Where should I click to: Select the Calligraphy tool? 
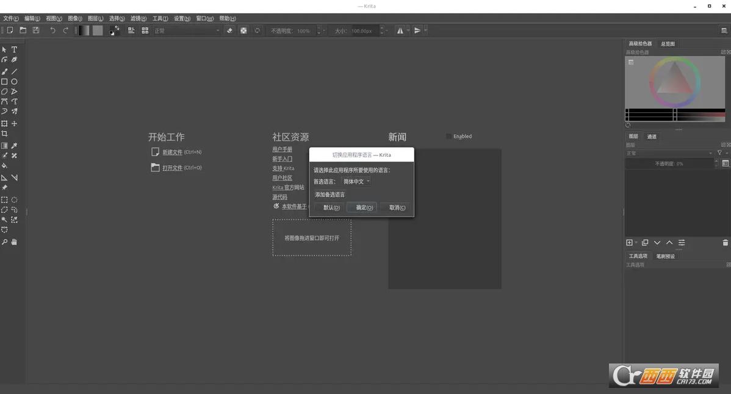point(15,60)
